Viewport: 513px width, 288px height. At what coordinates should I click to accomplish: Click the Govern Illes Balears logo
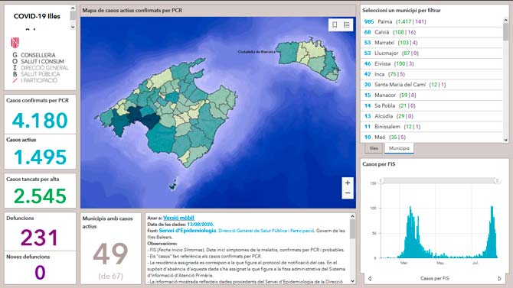pyautogui.click(x=15, y=43)
